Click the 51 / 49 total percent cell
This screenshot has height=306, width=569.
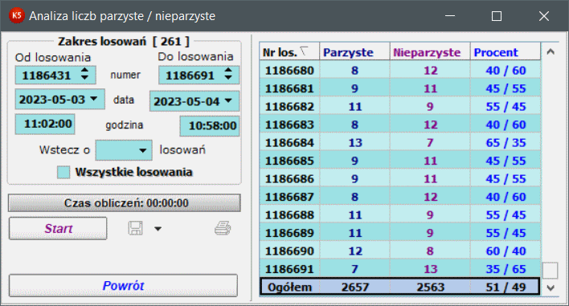point(506,288)
